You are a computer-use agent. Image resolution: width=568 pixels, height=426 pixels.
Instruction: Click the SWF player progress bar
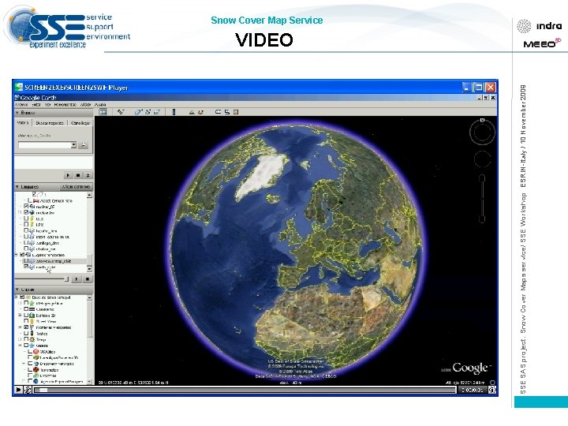(245, 390)
